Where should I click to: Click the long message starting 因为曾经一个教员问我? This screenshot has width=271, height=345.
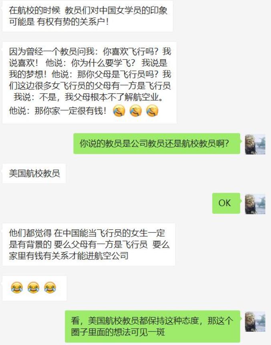coord(90,82)
